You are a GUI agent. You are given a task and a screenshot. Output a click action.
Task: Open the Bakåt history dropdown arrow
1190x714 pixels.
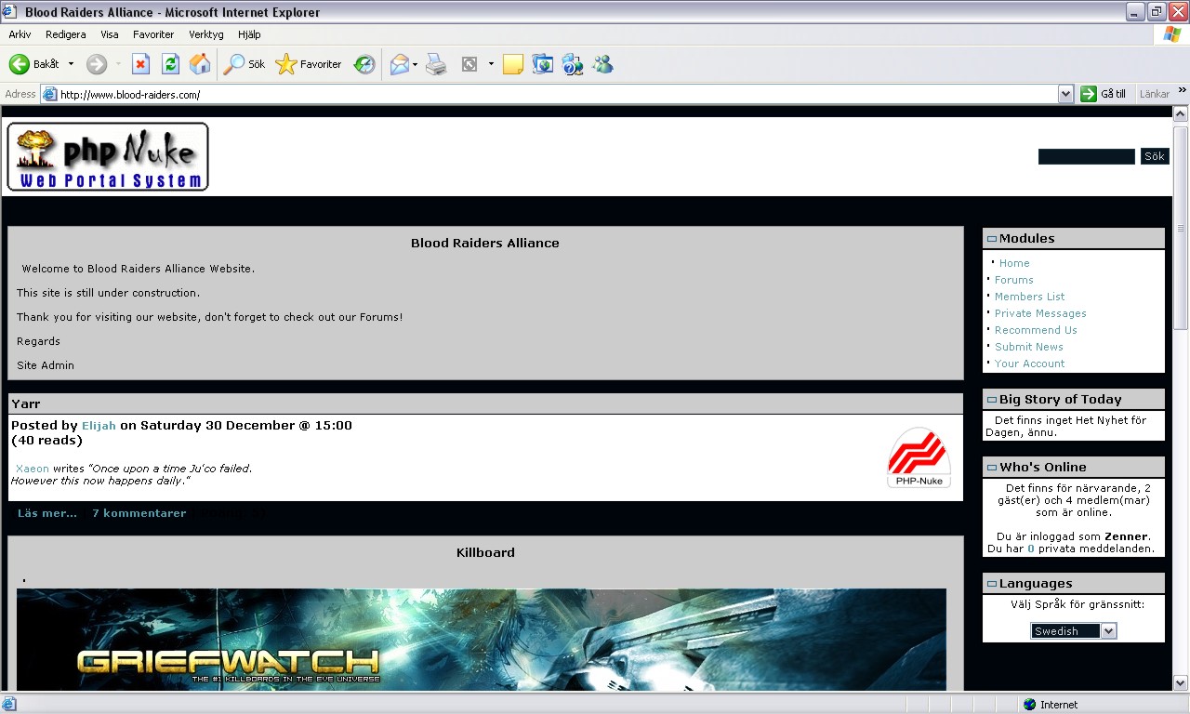click(x=71, y=64)
